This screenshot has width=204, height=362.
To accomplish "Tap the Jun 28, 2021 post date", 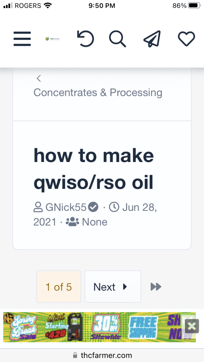I will (x=95, y=215).
